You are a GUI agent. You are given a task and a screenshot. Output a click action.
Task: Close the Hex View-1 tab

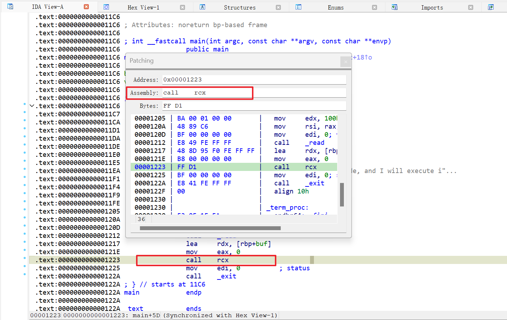click(x=183, y=7)
